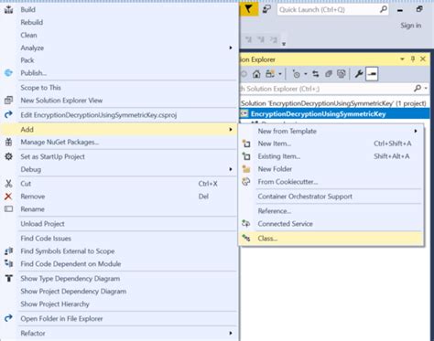The height and width of the screenshot is (341, 434).
Task: Select Rebuild from the context menu
Action: [32, 22]
